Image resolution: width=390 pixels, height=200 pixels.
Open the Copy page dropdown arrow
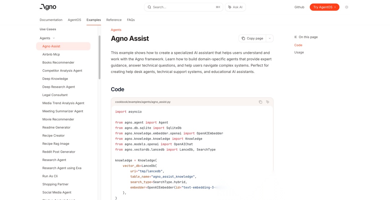(270, 38)
